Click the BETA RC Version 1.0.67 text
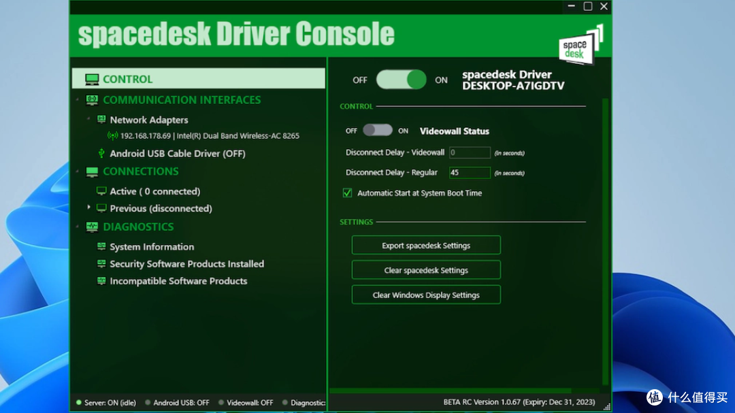The width and height of the screenshot is (735, 413). (x=519, y=402)
